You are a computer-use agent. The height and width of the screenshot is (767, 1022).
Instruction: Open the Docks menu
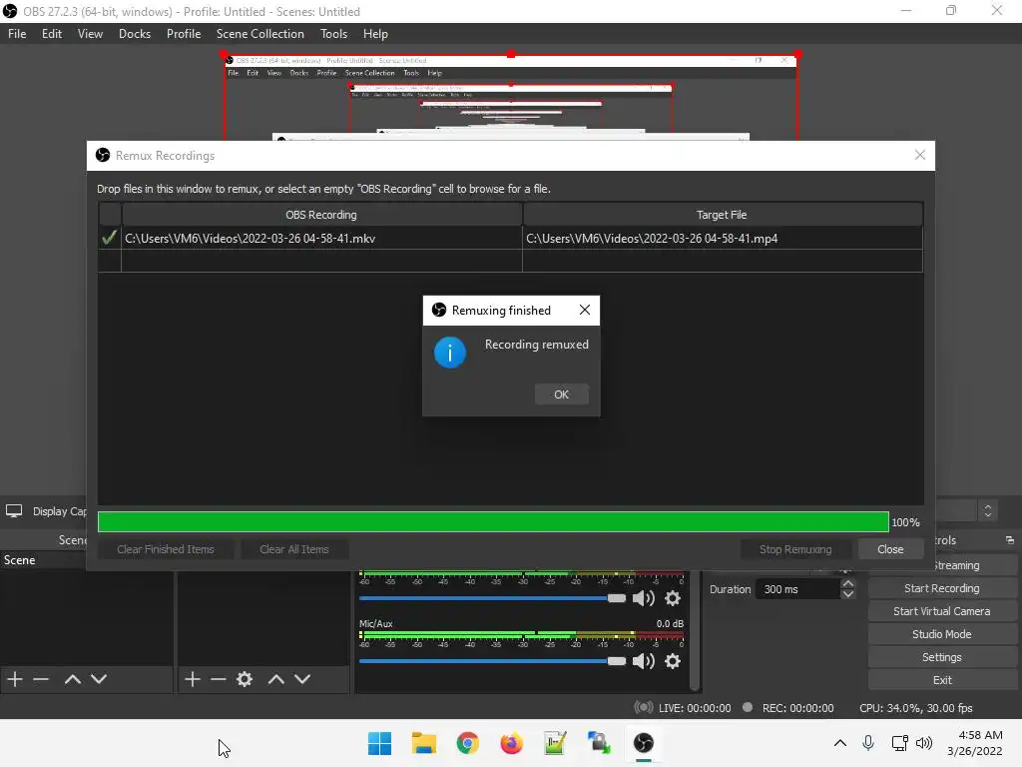[x=135, y=34]
